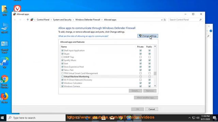This screenshot has width=218, height=122.
Task: Click the list scroll down arrow
Action: coord(155,86)
